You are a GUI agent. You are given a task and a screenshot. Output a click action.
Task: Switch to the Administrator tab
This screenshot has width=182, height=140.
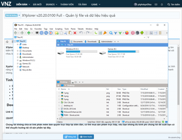[106, 41]
